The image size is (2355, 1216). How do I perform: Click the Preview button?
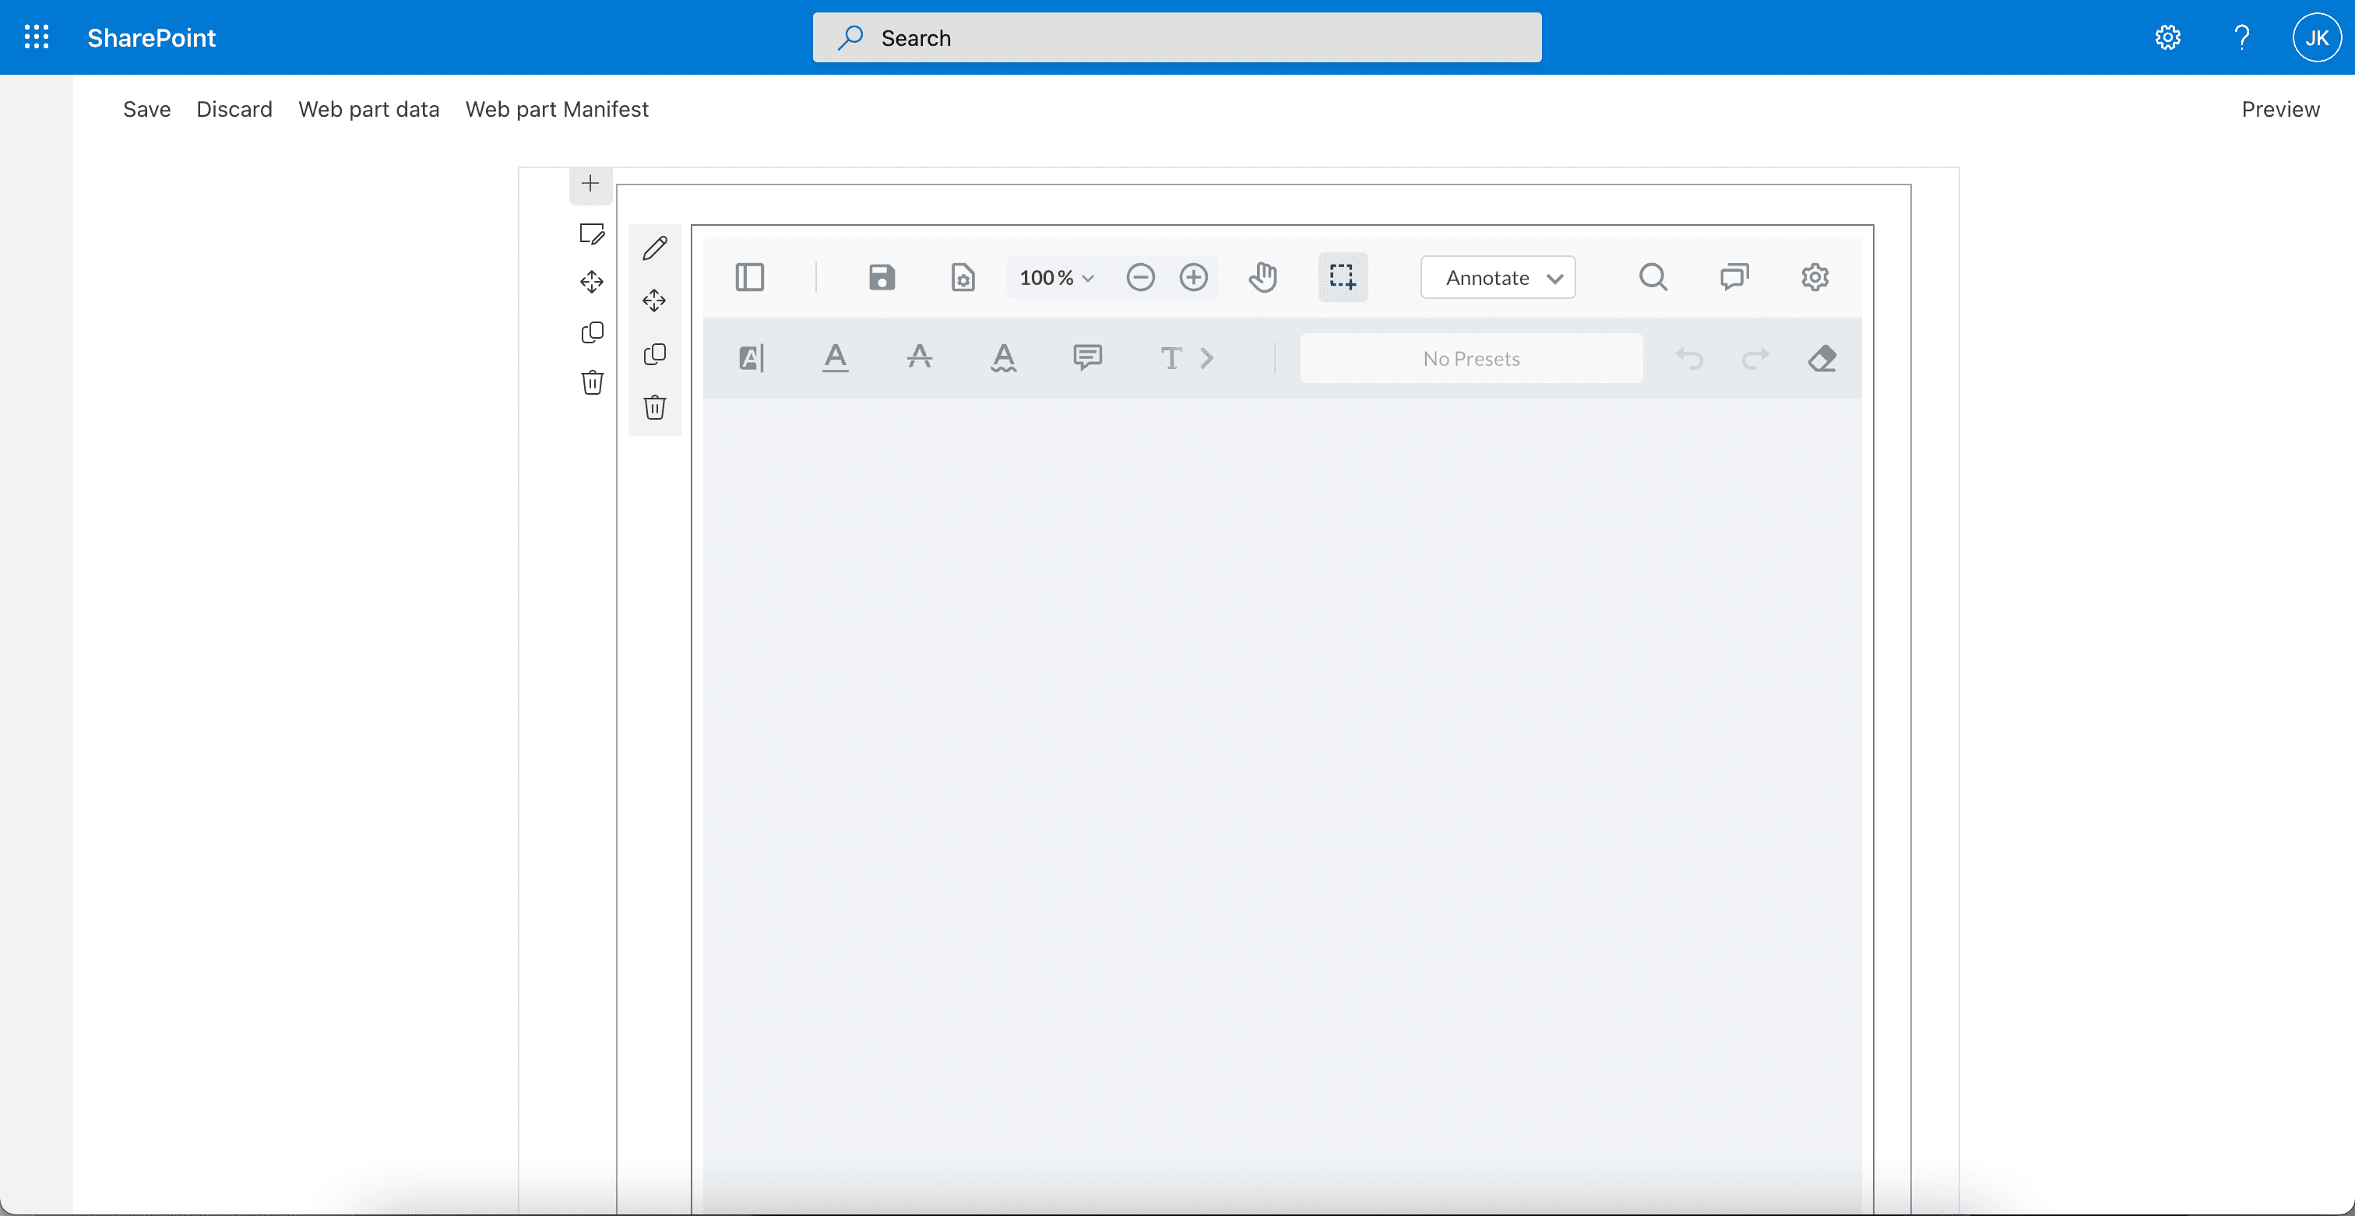click(2279, 110)
